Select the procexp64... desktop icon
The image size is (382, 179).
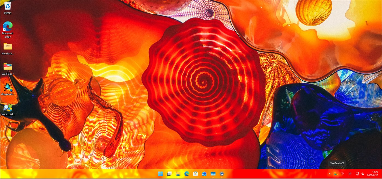[x=8, y=109]
